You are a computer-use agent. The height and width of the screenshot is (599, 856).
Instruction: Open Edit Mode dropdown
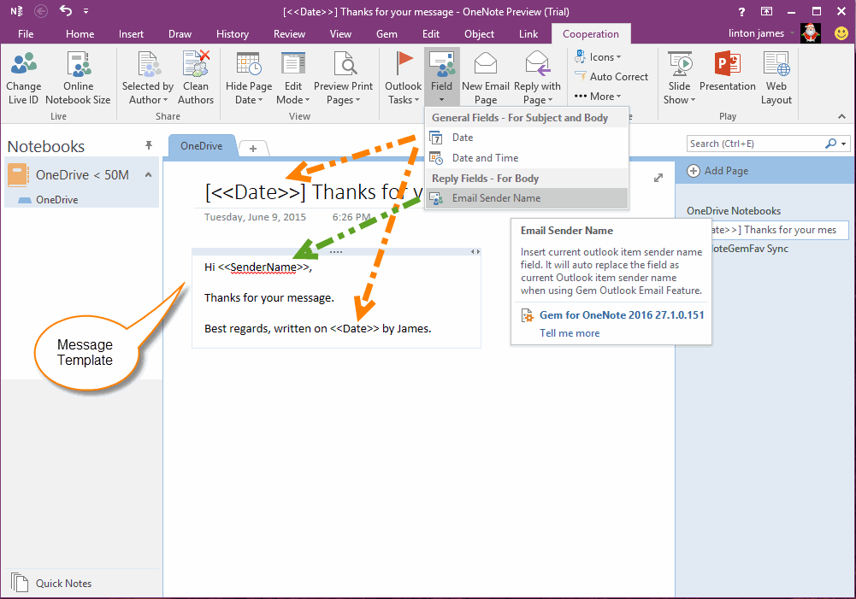click(x=293, y=78)
